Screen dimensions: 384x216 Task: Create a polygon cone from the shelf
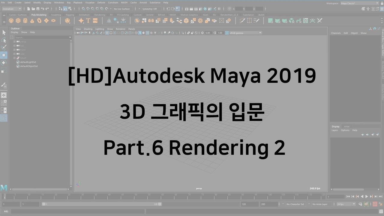coord(32,21)
